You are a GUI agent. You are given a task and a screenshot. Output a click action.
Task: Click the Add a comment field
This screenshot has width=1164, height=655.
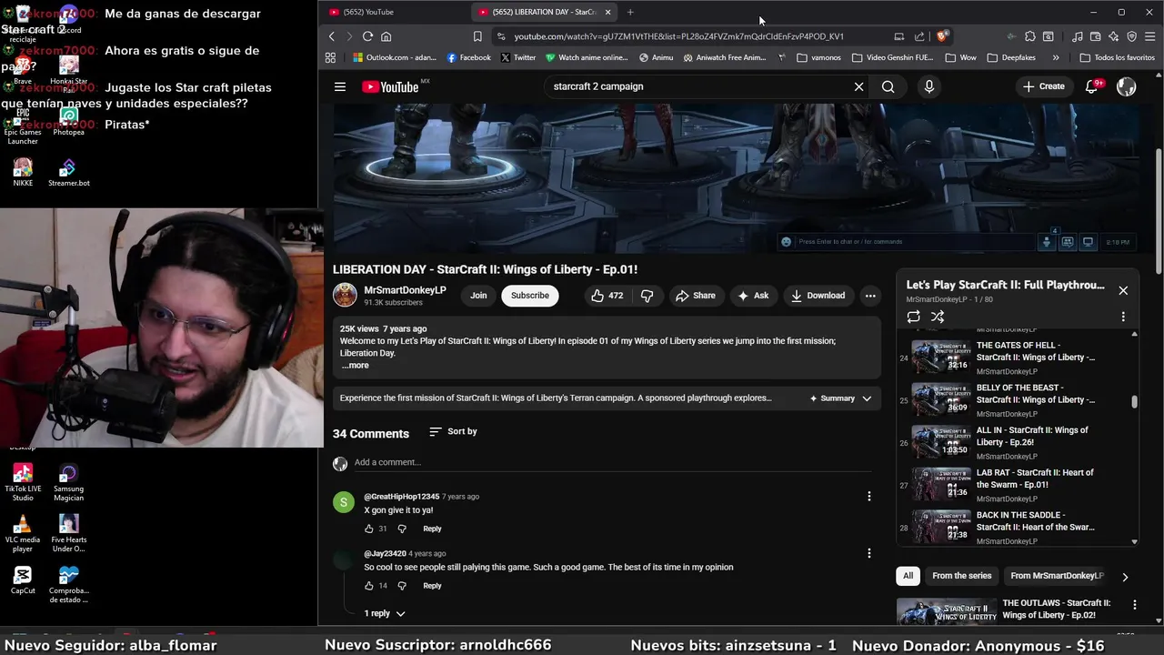click(612, 462)
